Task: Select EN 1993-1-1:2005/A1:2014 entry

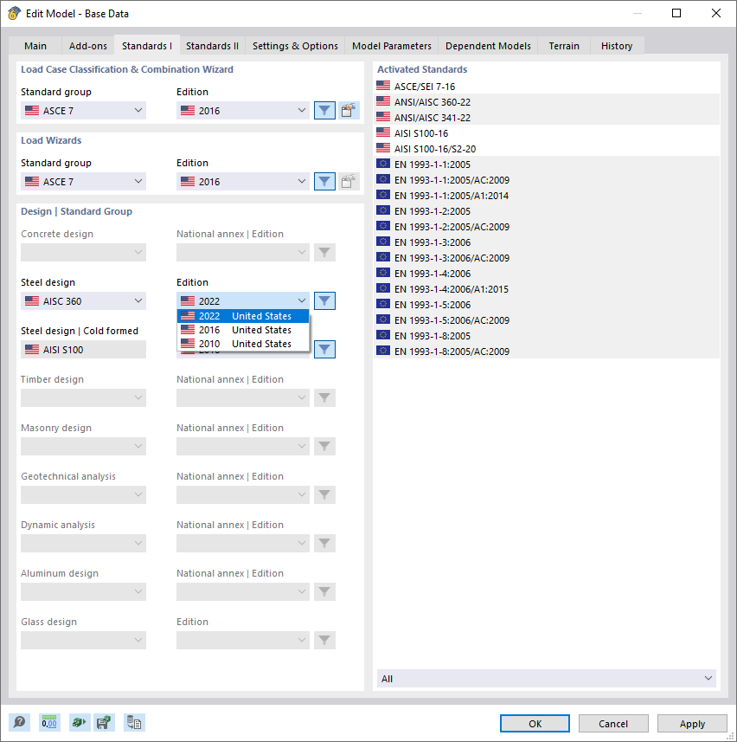Action: click(547, 196)
